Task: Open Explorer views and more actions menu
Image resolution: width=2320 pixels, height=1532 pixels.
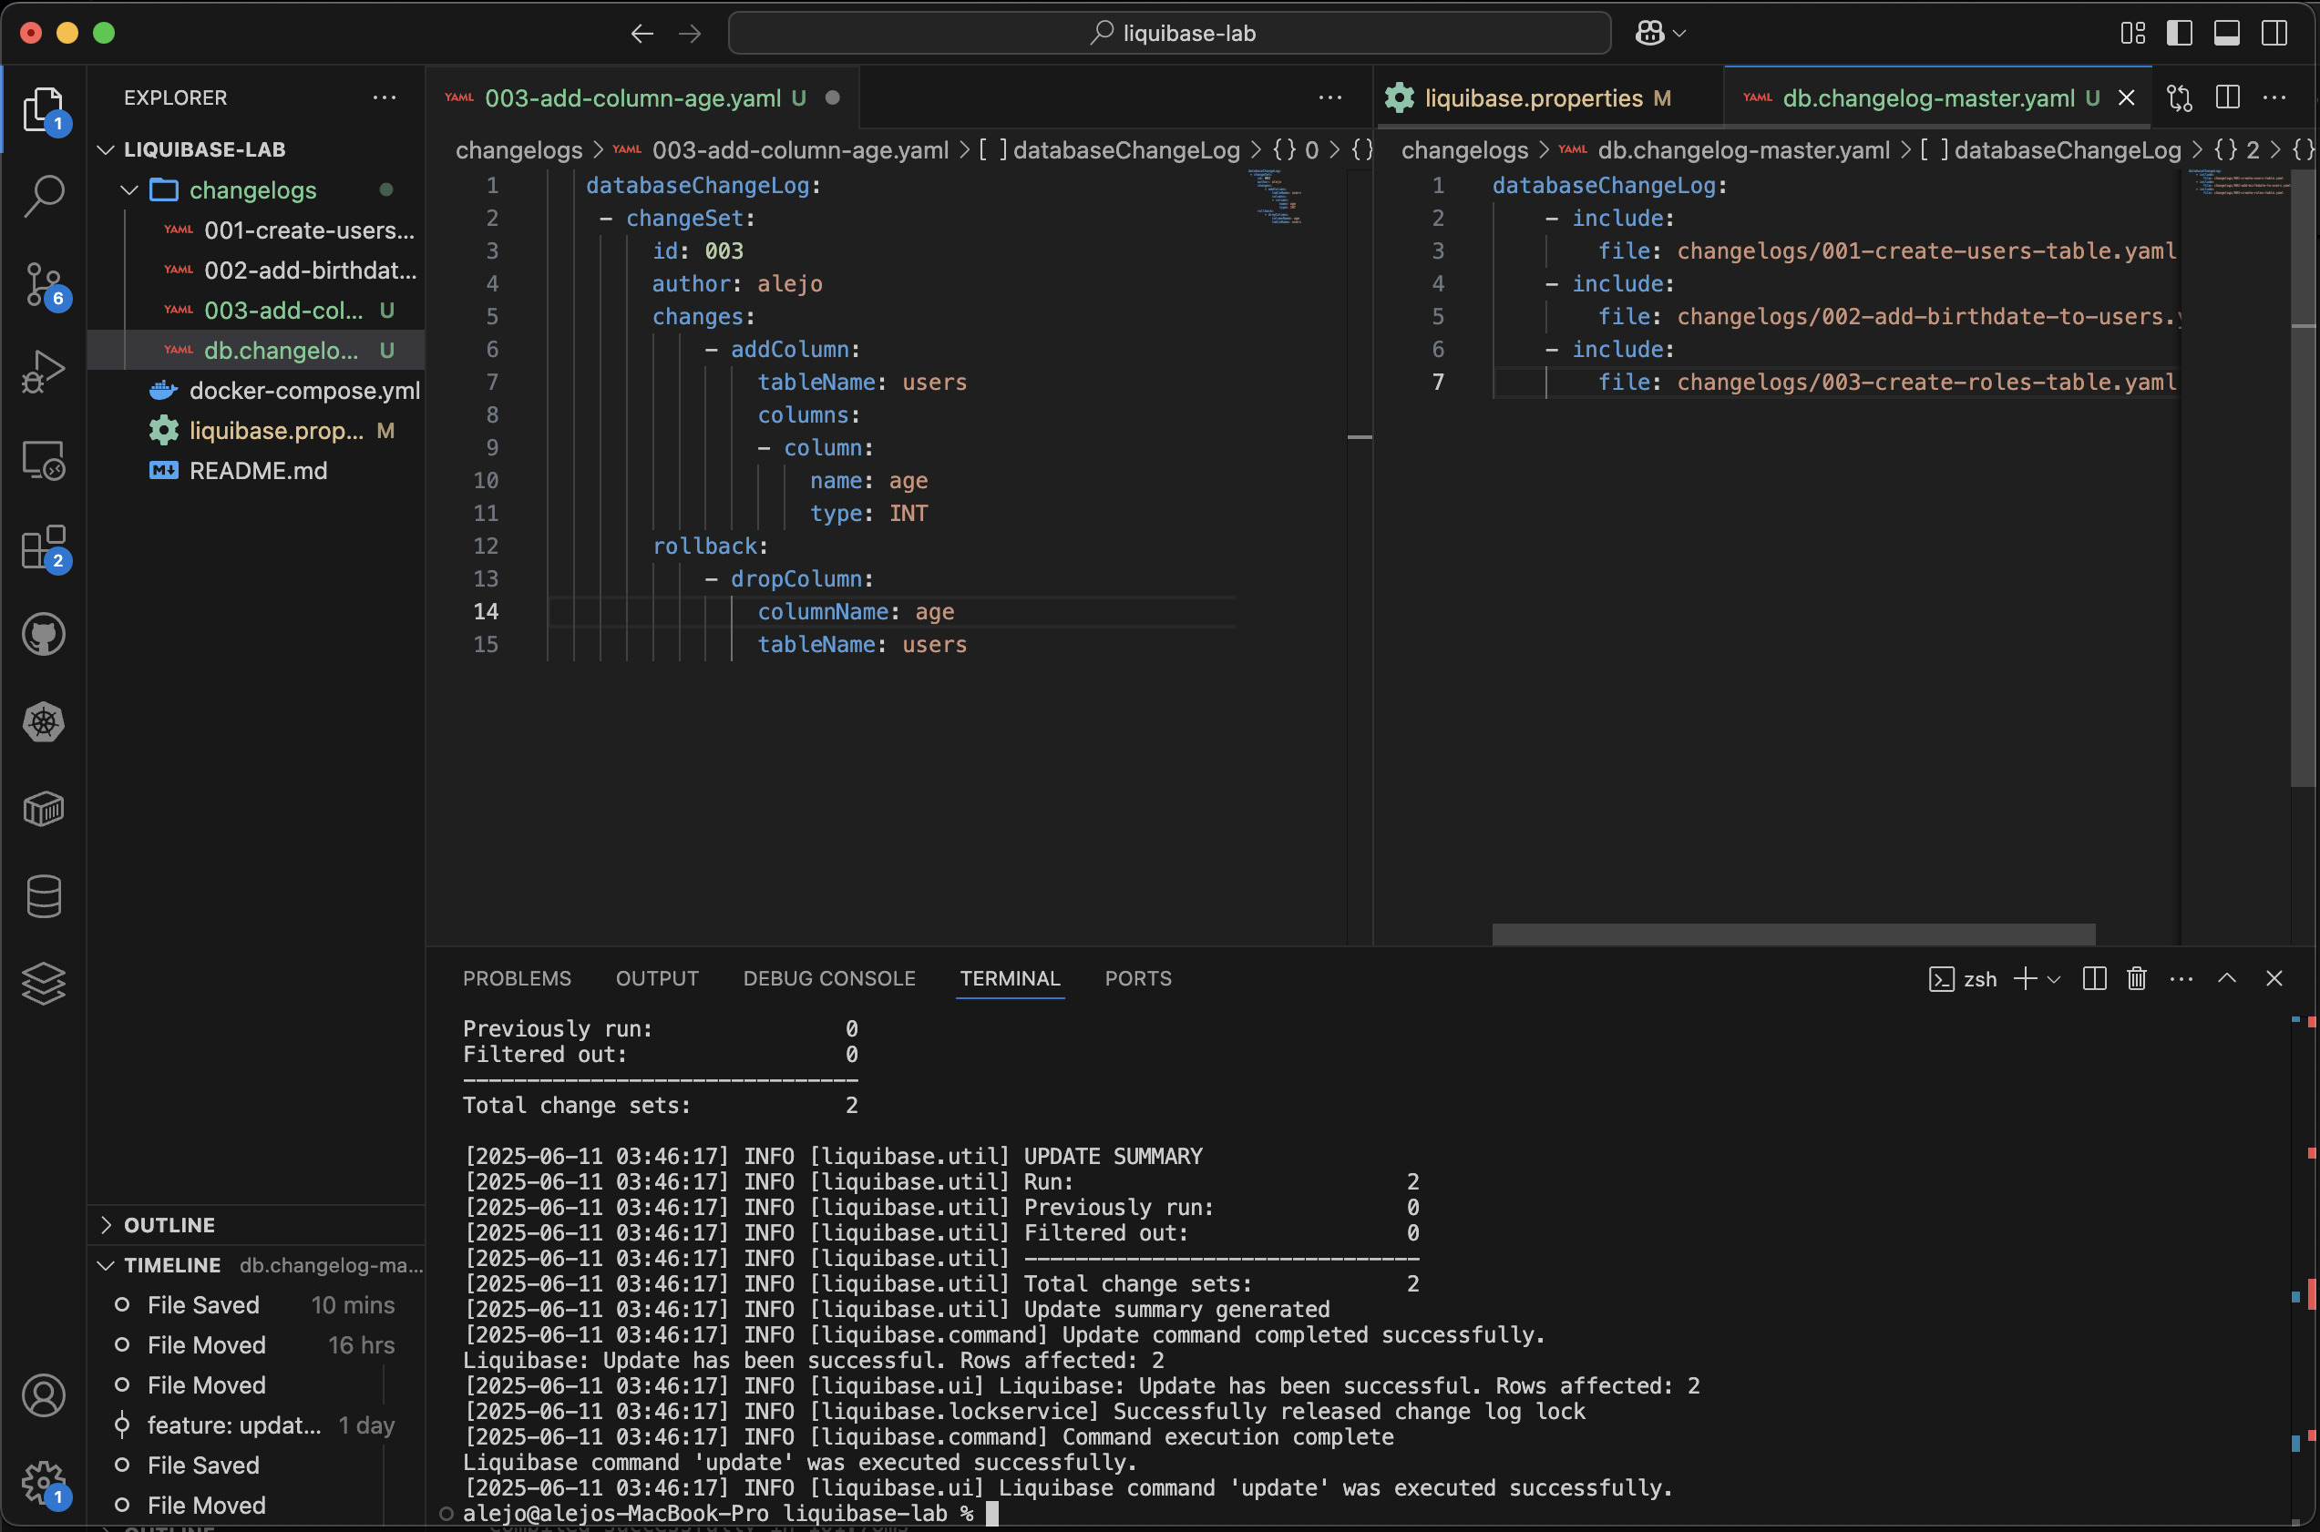Action: point(384,97)
